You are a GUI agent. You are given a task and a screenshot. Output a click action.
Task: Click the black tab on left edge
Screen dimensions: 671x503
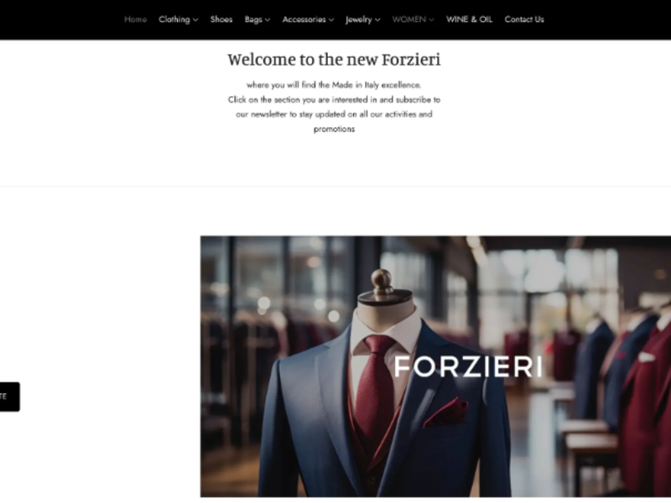coord(9,397)
